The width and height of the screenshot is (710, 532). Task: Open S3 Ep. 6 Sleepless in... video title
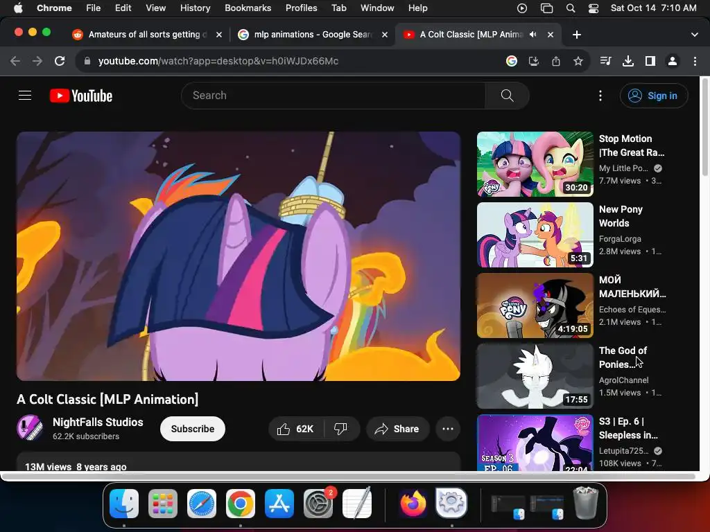tap(628, 428)
